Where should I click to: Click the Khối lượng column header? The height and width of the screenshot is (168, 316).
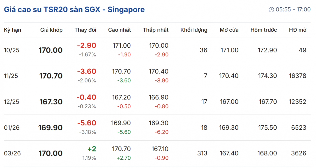pyautogui.click(x=194, y=30)
